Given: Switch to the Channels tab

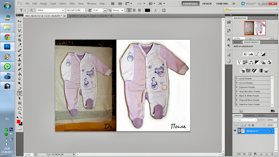Looking at the screenshot, I should coord(249,116).
